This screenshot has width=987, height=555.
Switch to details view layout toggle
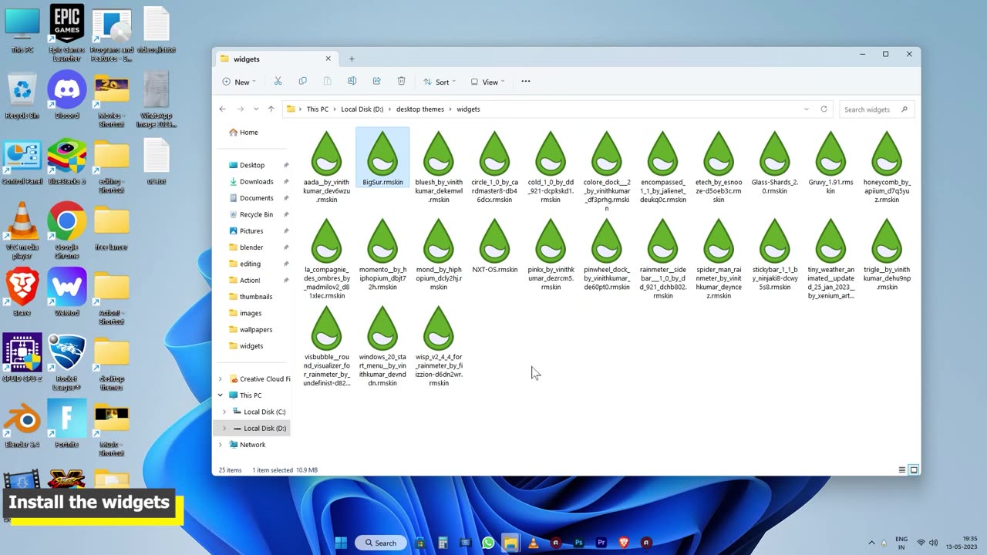click(x=901, y=469)
